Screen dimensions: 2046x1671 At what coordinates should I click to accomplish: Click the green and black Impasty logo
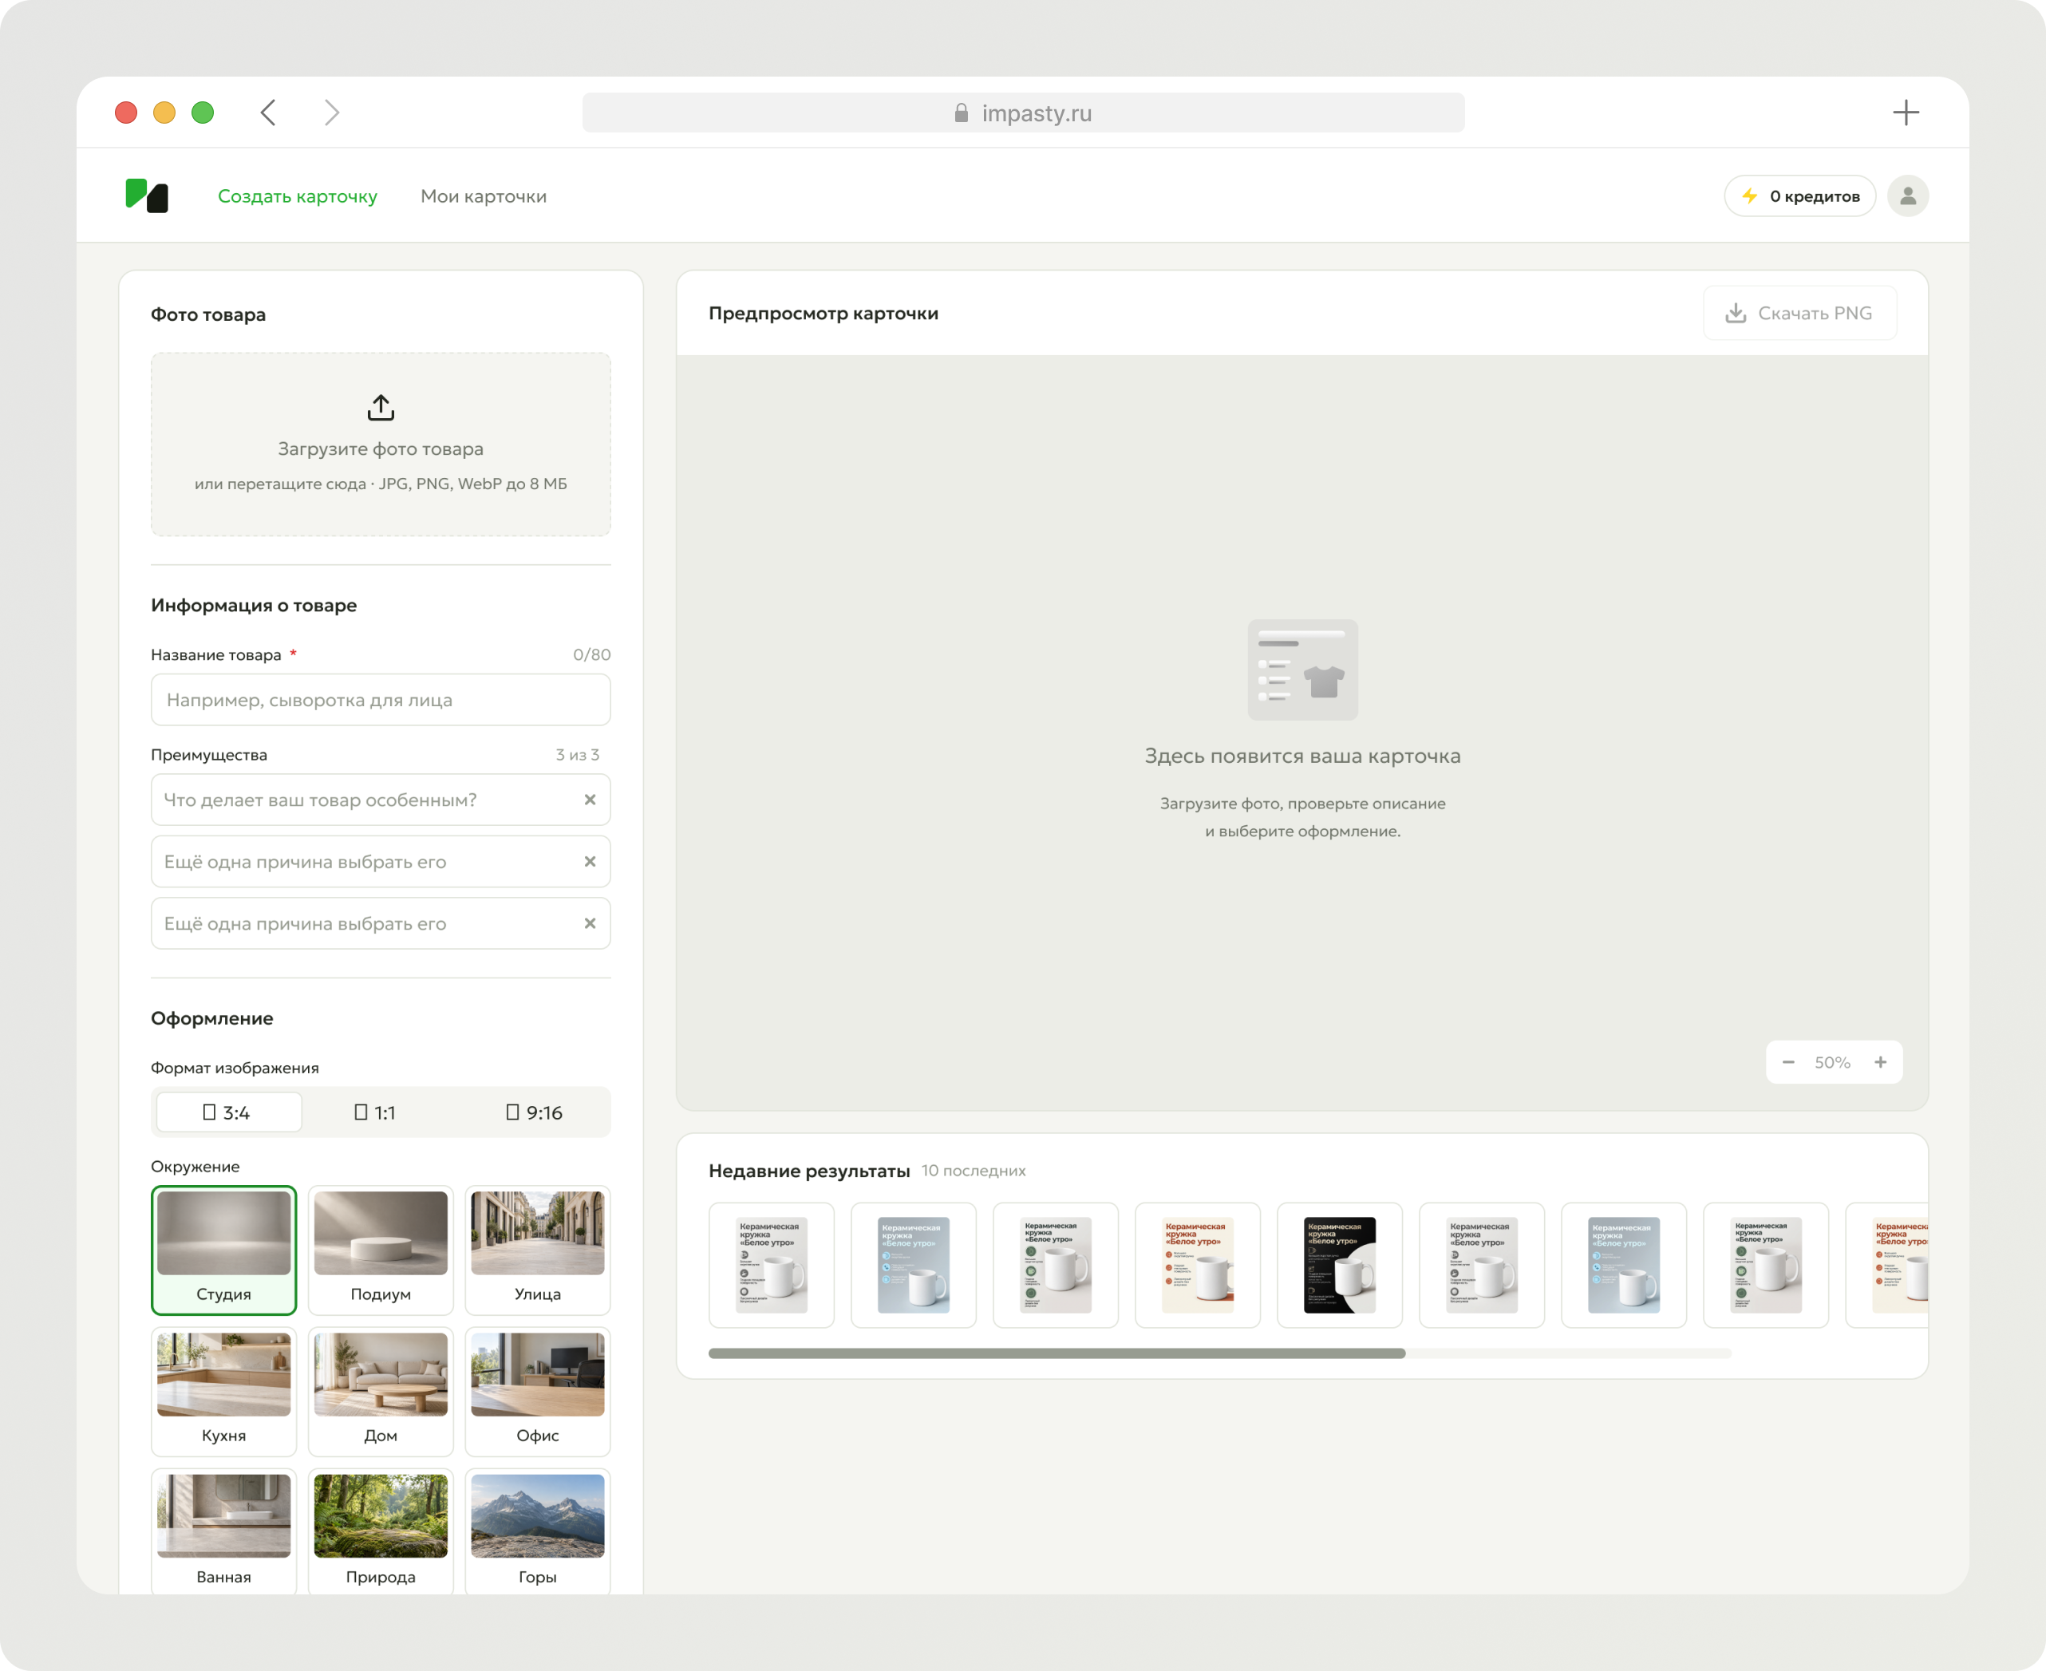(x=148, y=196)
